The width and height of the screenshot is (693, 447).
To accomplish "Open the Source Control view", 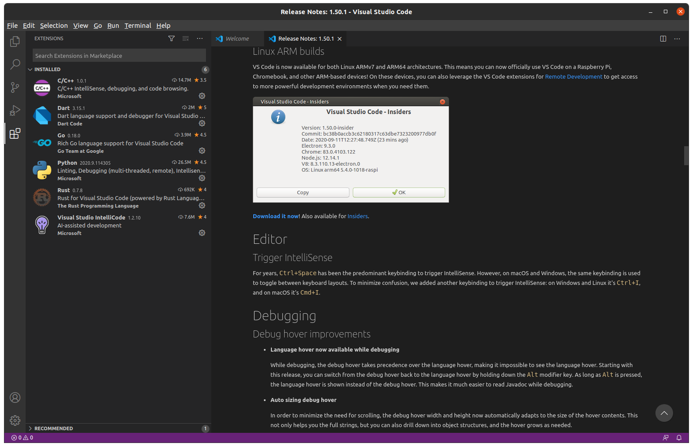I will [x=15, y=87].
